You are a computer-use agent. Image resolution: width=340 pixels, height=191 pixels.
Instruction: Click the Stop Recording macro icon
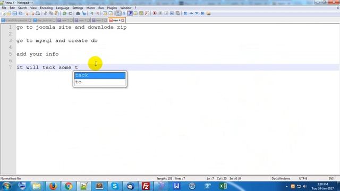point(160,13)
